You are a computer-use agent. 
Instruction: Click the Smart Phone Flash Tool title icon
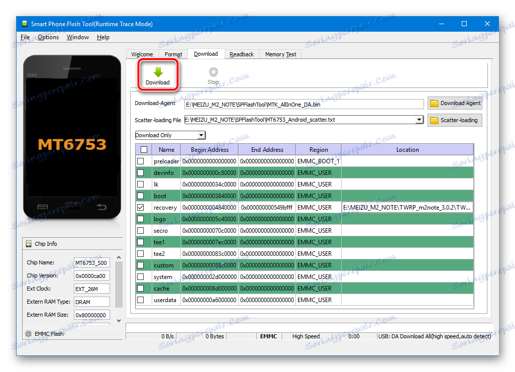click(25, 24)
